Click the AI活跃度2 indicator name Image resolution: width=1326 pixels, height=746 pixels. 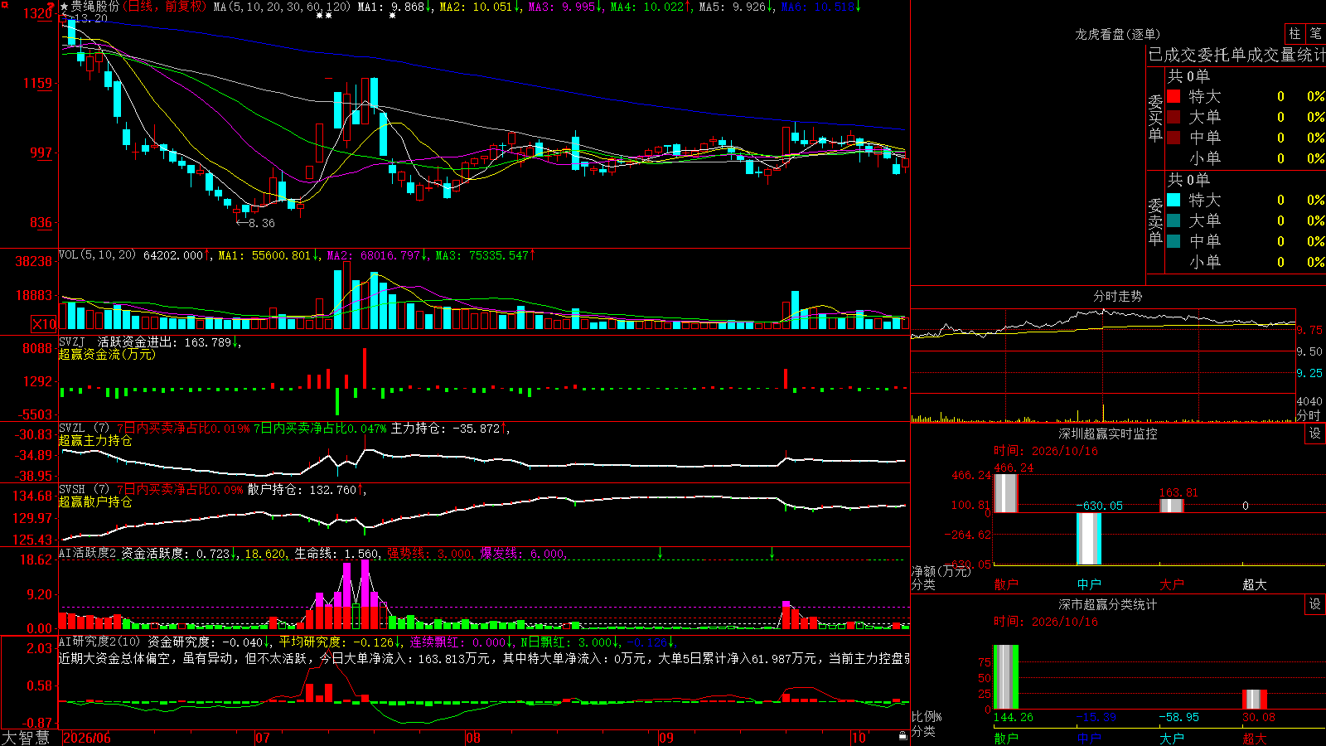88,554
